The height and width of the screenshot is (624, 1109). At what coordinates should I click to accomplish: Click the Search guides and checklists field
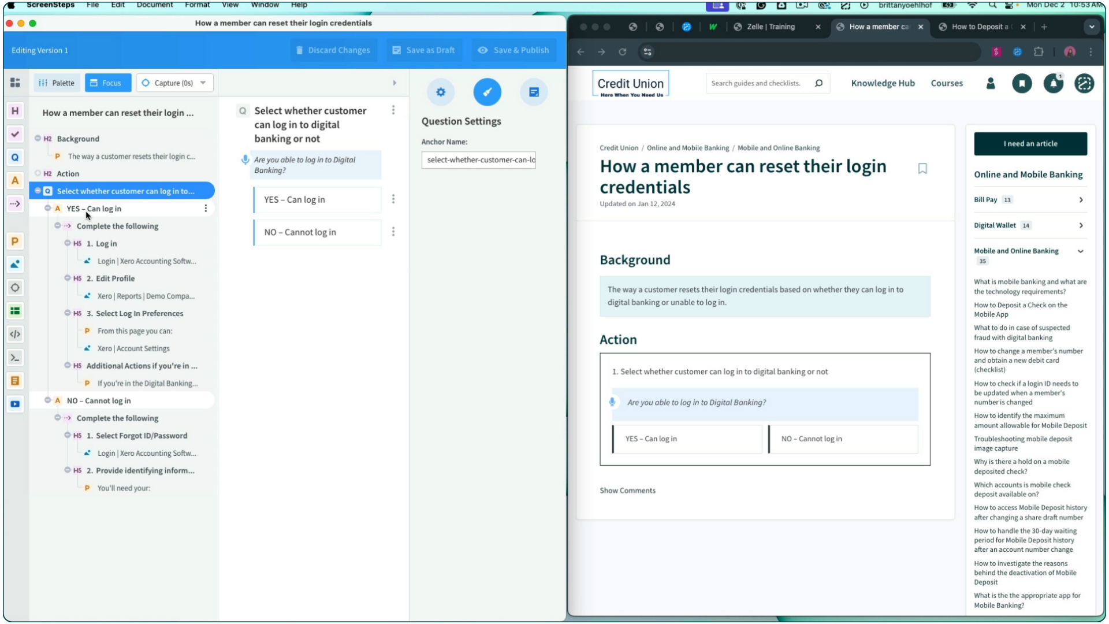tap(757, 83)
